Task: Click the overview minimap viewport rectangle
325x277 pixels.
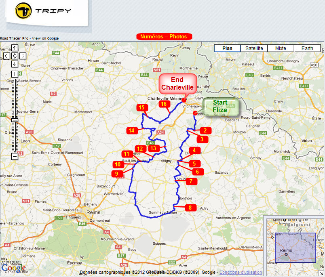Action: pos(295,248)
